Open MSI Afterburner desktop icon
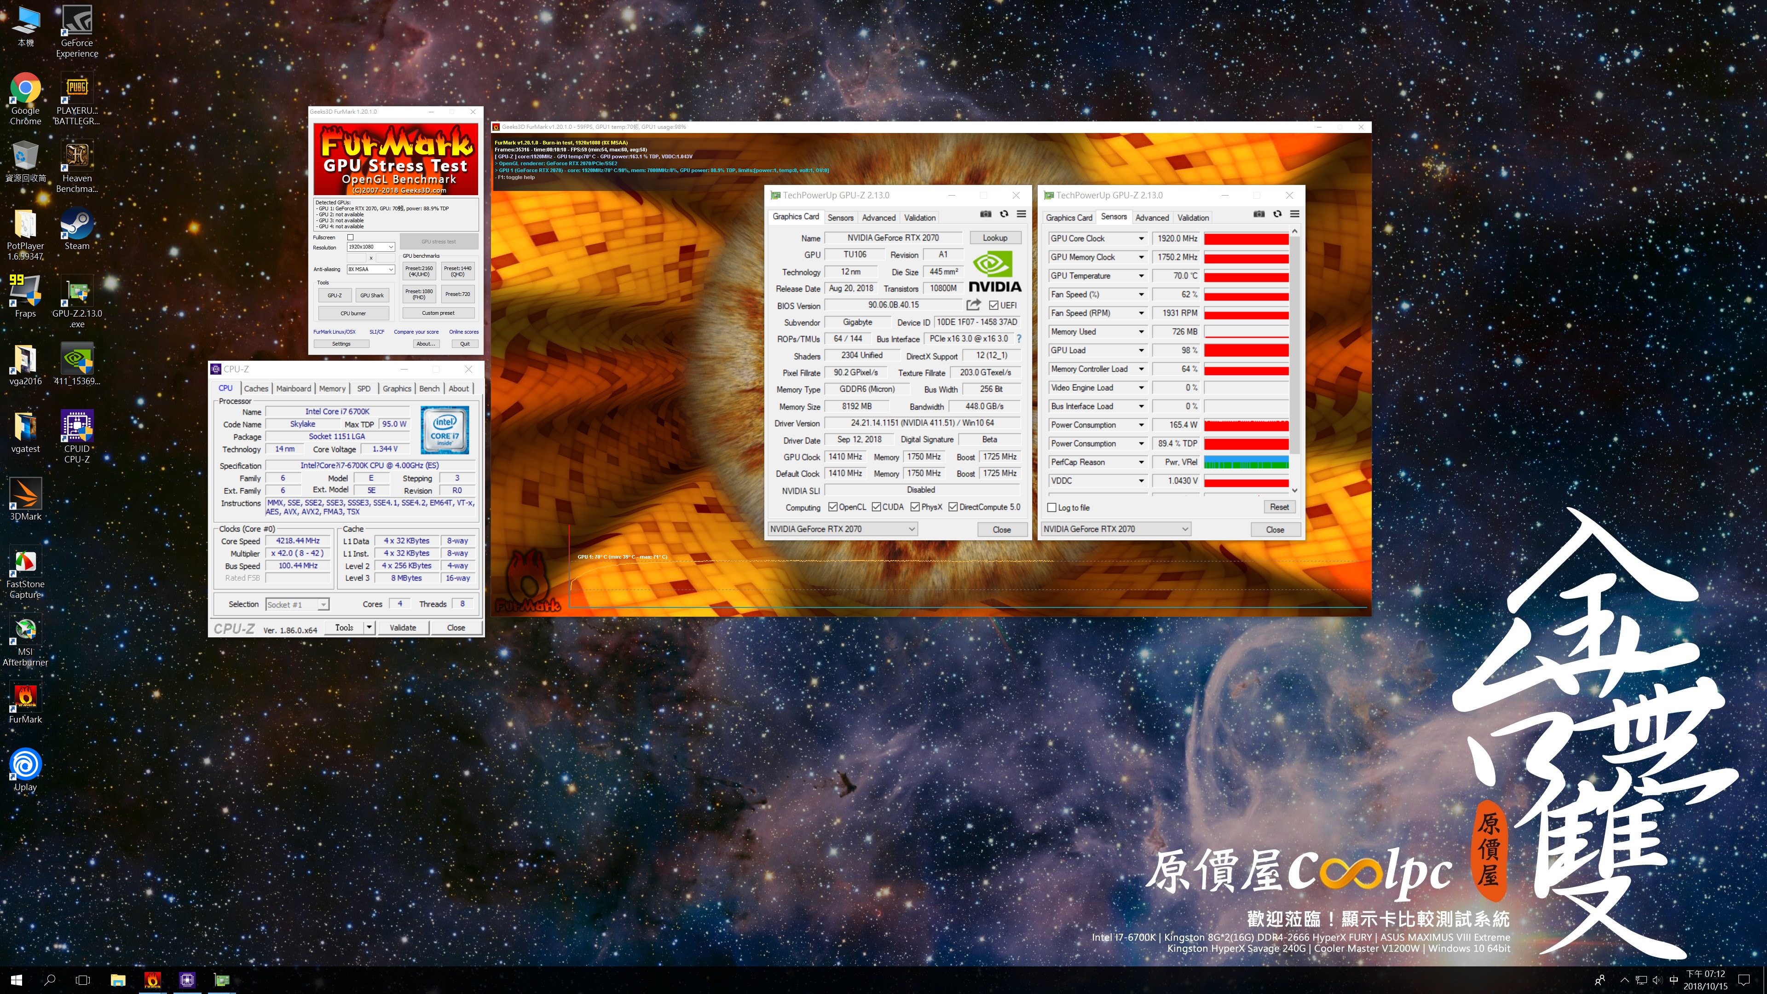 pos(25,640)
